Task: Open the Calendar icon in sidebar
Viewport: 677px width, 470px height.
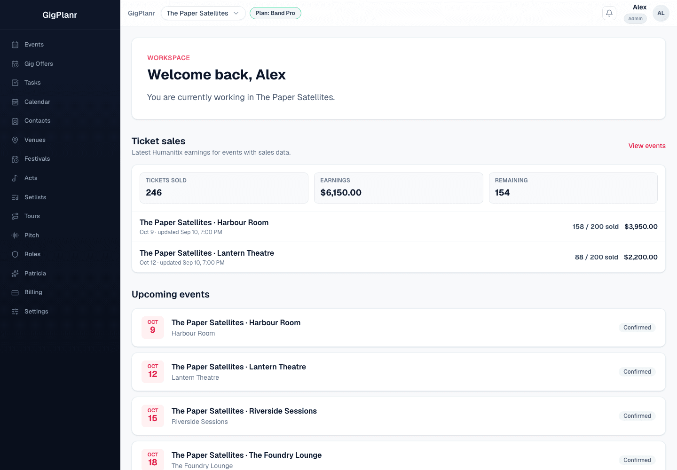Action: tap(15, 102)
